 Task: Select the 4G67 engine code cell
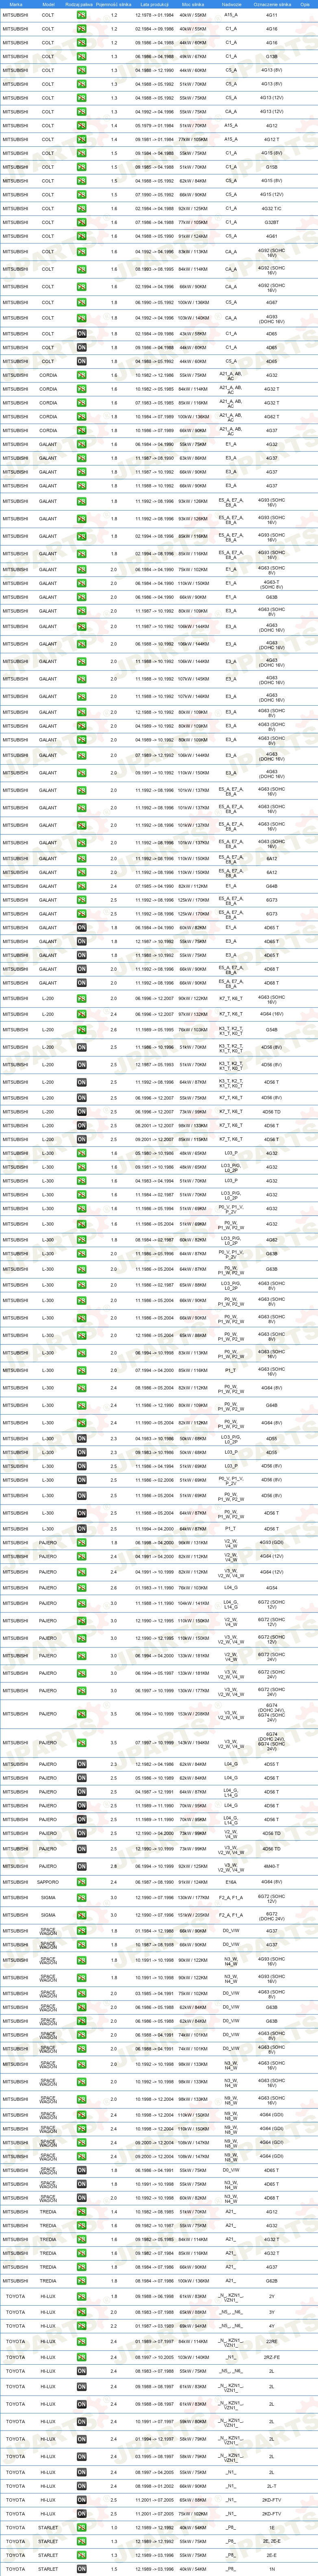coord(272,302)
